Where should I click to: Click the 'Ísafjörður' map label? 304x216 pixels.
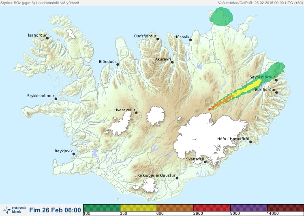click(x=37, y=35)
